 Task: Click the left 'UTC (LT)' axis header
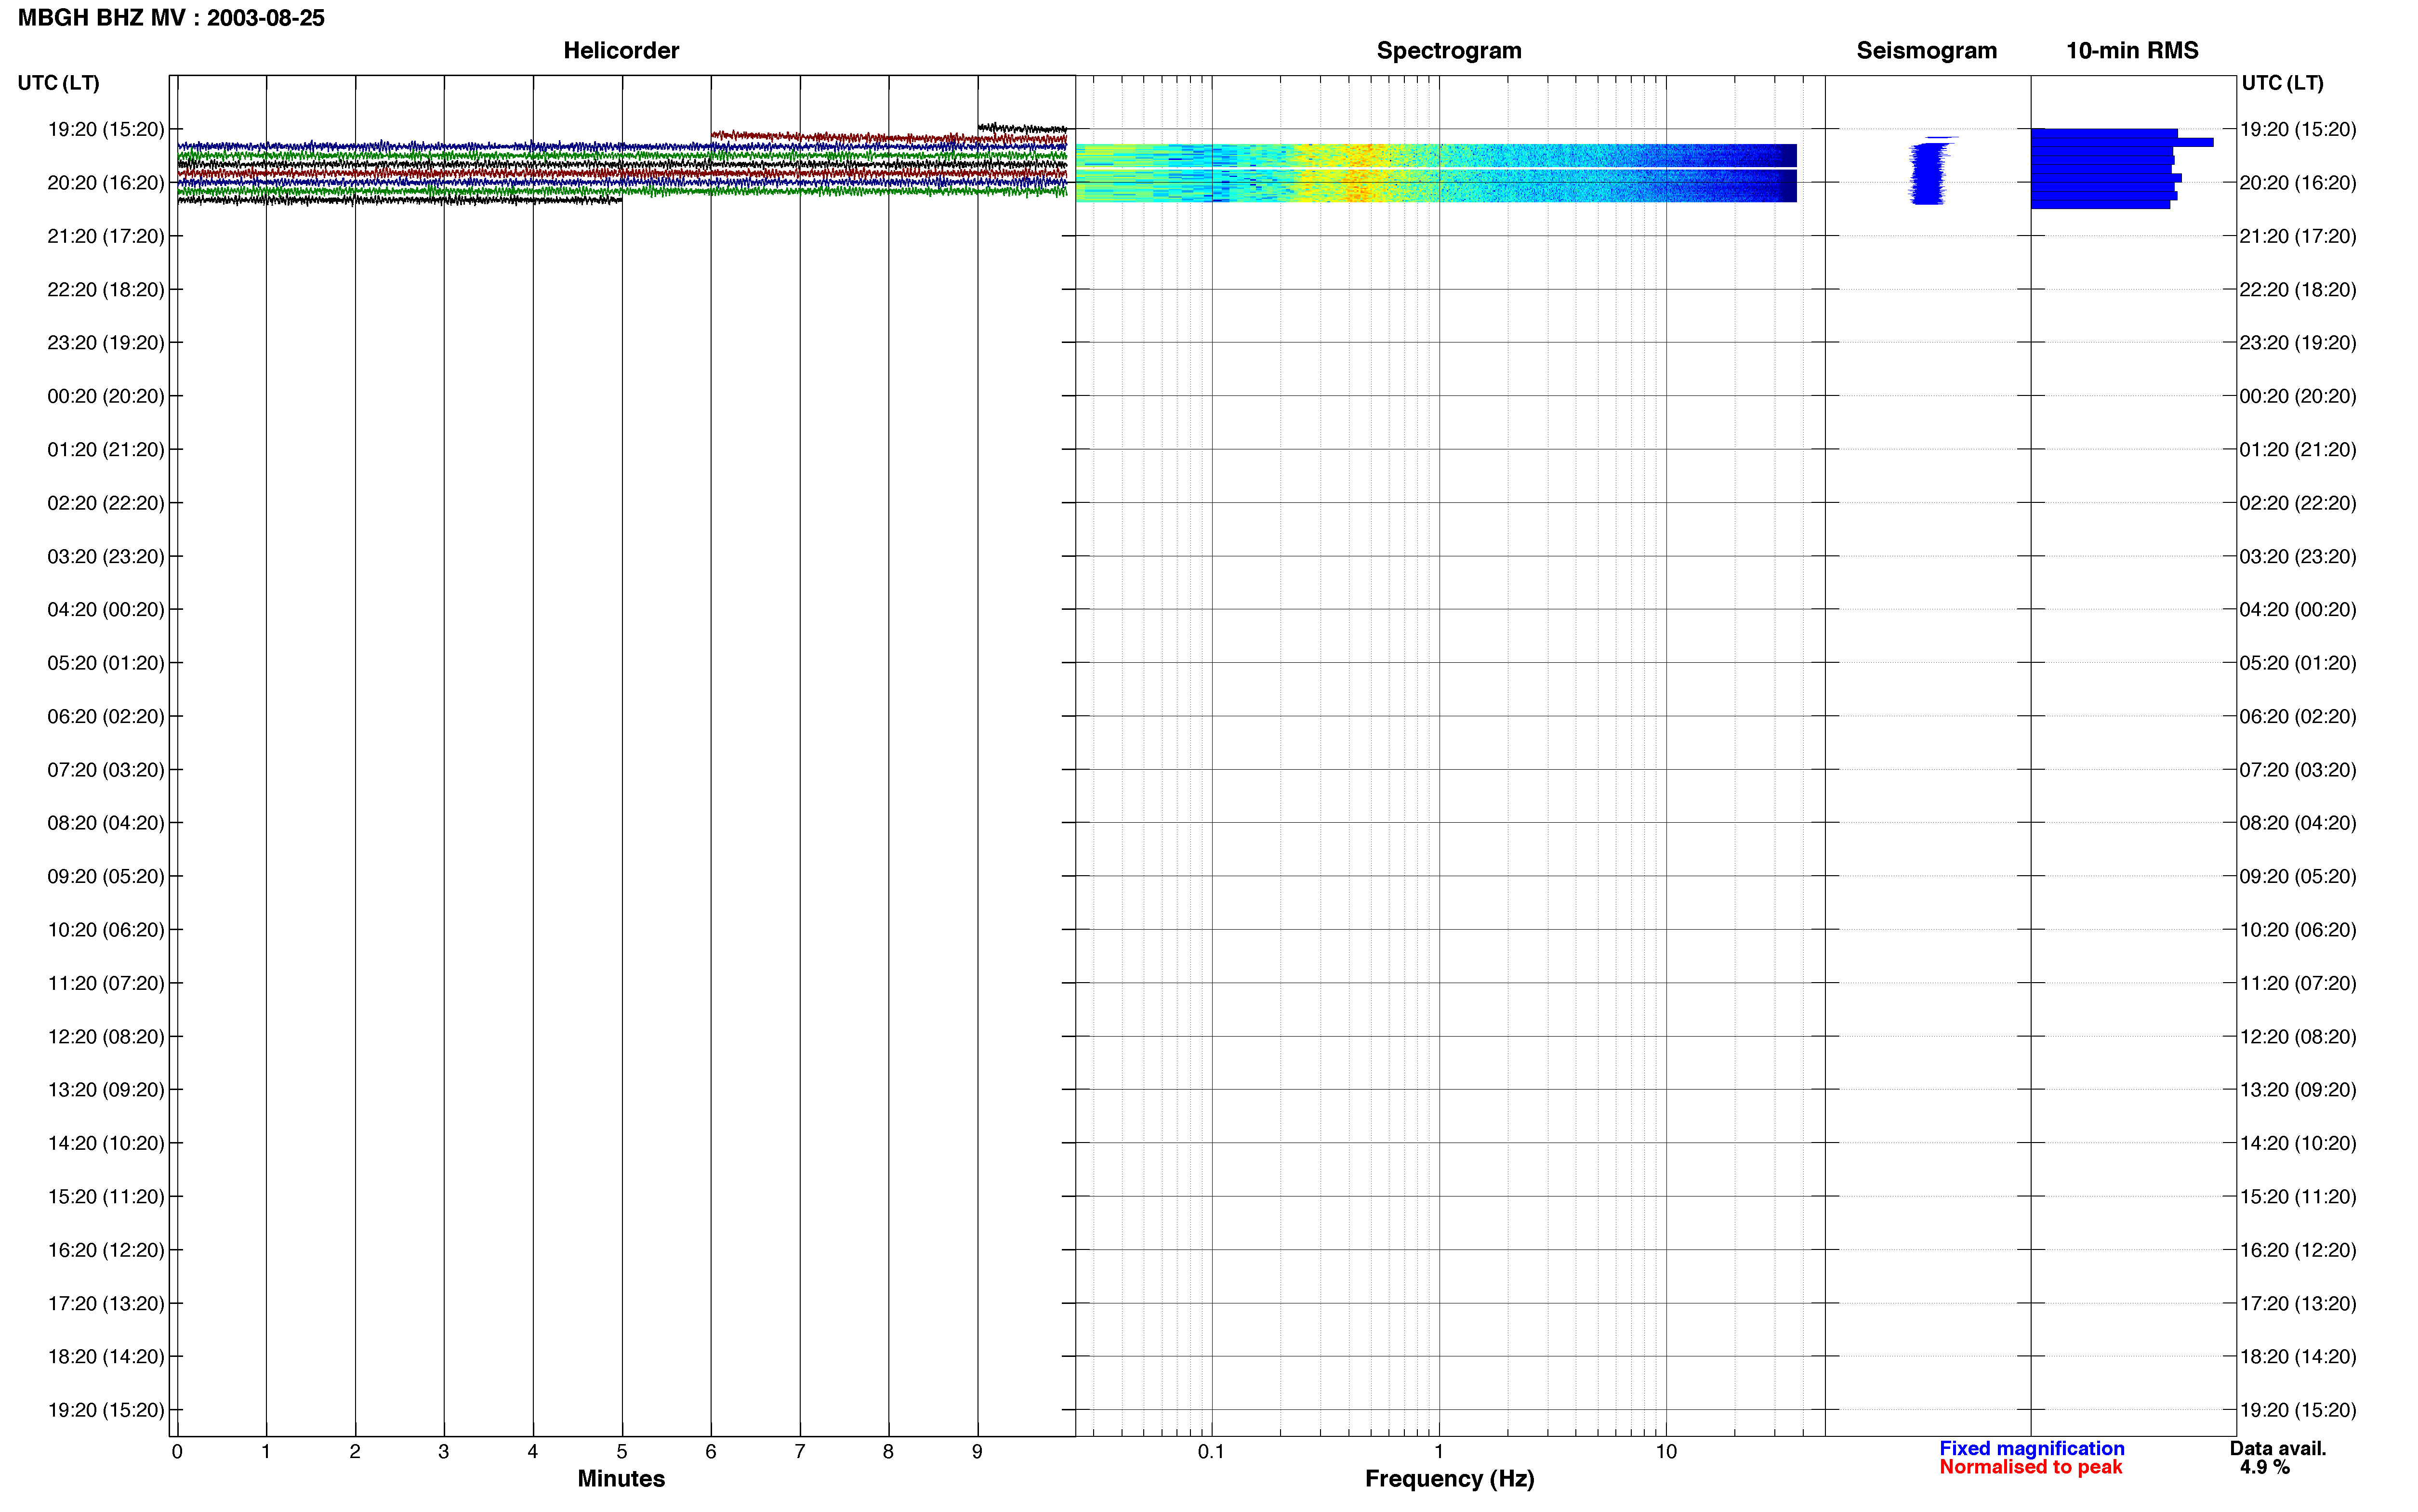[x=58, y=83]
